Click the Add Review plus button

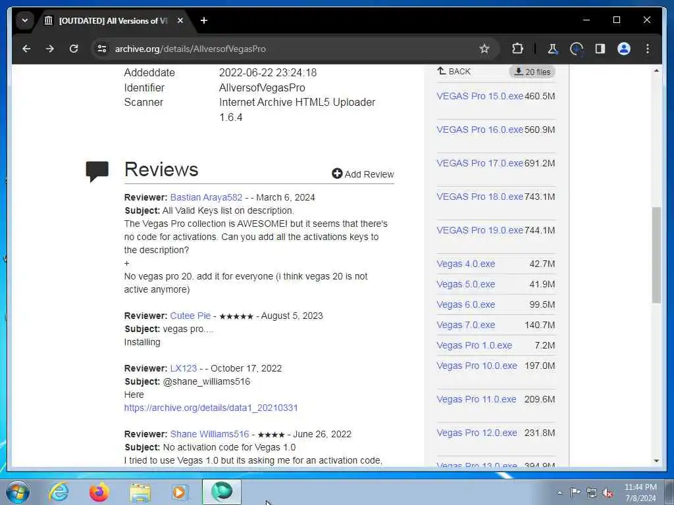pyautogui.click(x=363, y=174)
